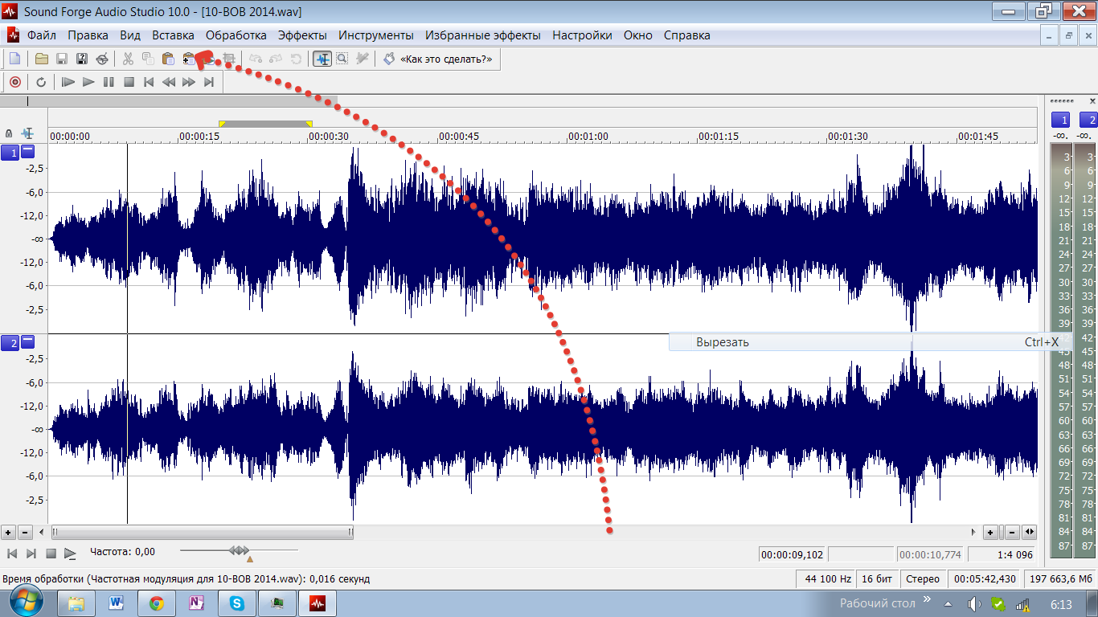The width and height of the screenshot is (1098, 617).
Task: Zoom time out with bottom-right minus button
Action: [1011, 532]
